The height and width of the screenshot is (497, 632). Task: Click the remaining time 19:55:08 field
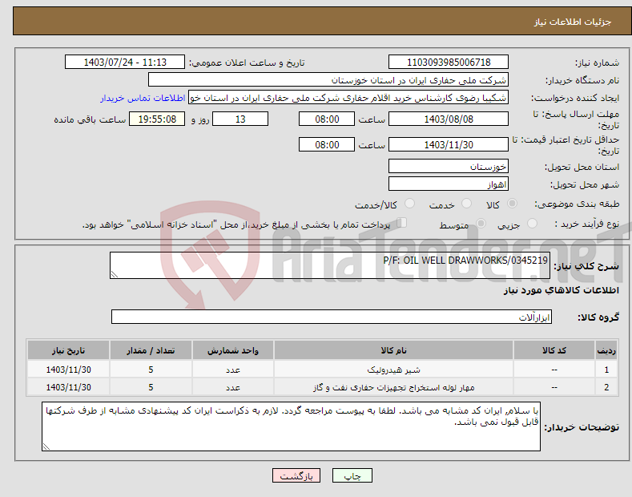click(x=157, y=119)
